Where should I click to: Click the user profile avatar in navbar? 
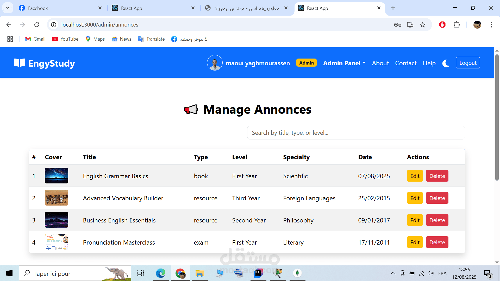(x=215, y=63)
